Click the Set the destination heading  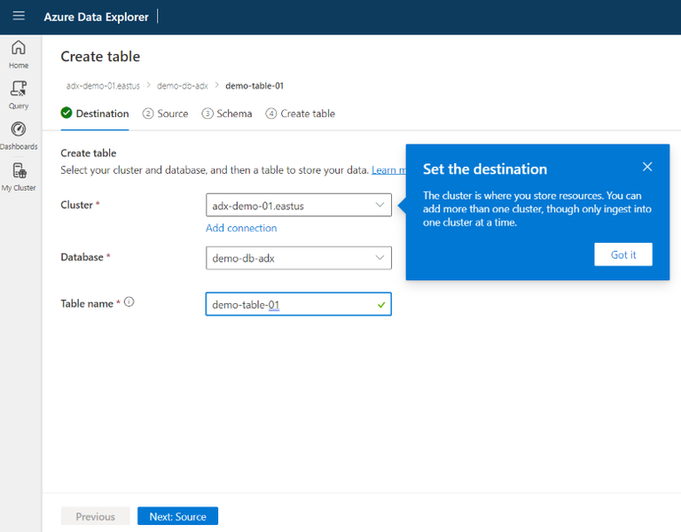485,169
